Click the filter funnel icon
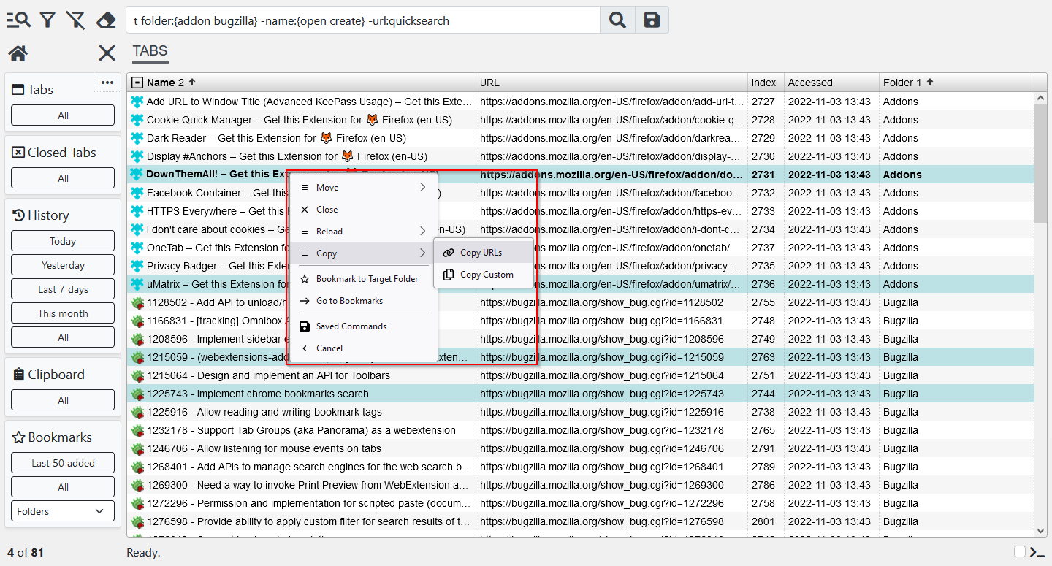 tap(47, 20)
